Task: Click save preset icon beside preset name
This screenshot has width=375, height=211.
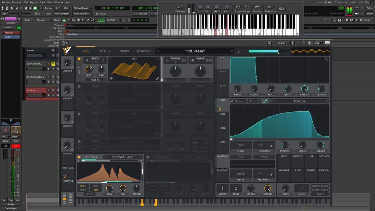Action: (238, 51)
